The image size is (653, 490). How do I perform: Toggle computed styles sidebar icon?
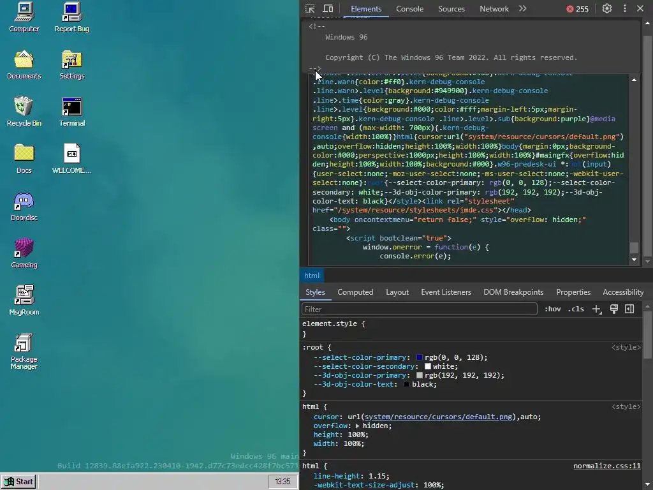tap(629, 309)
